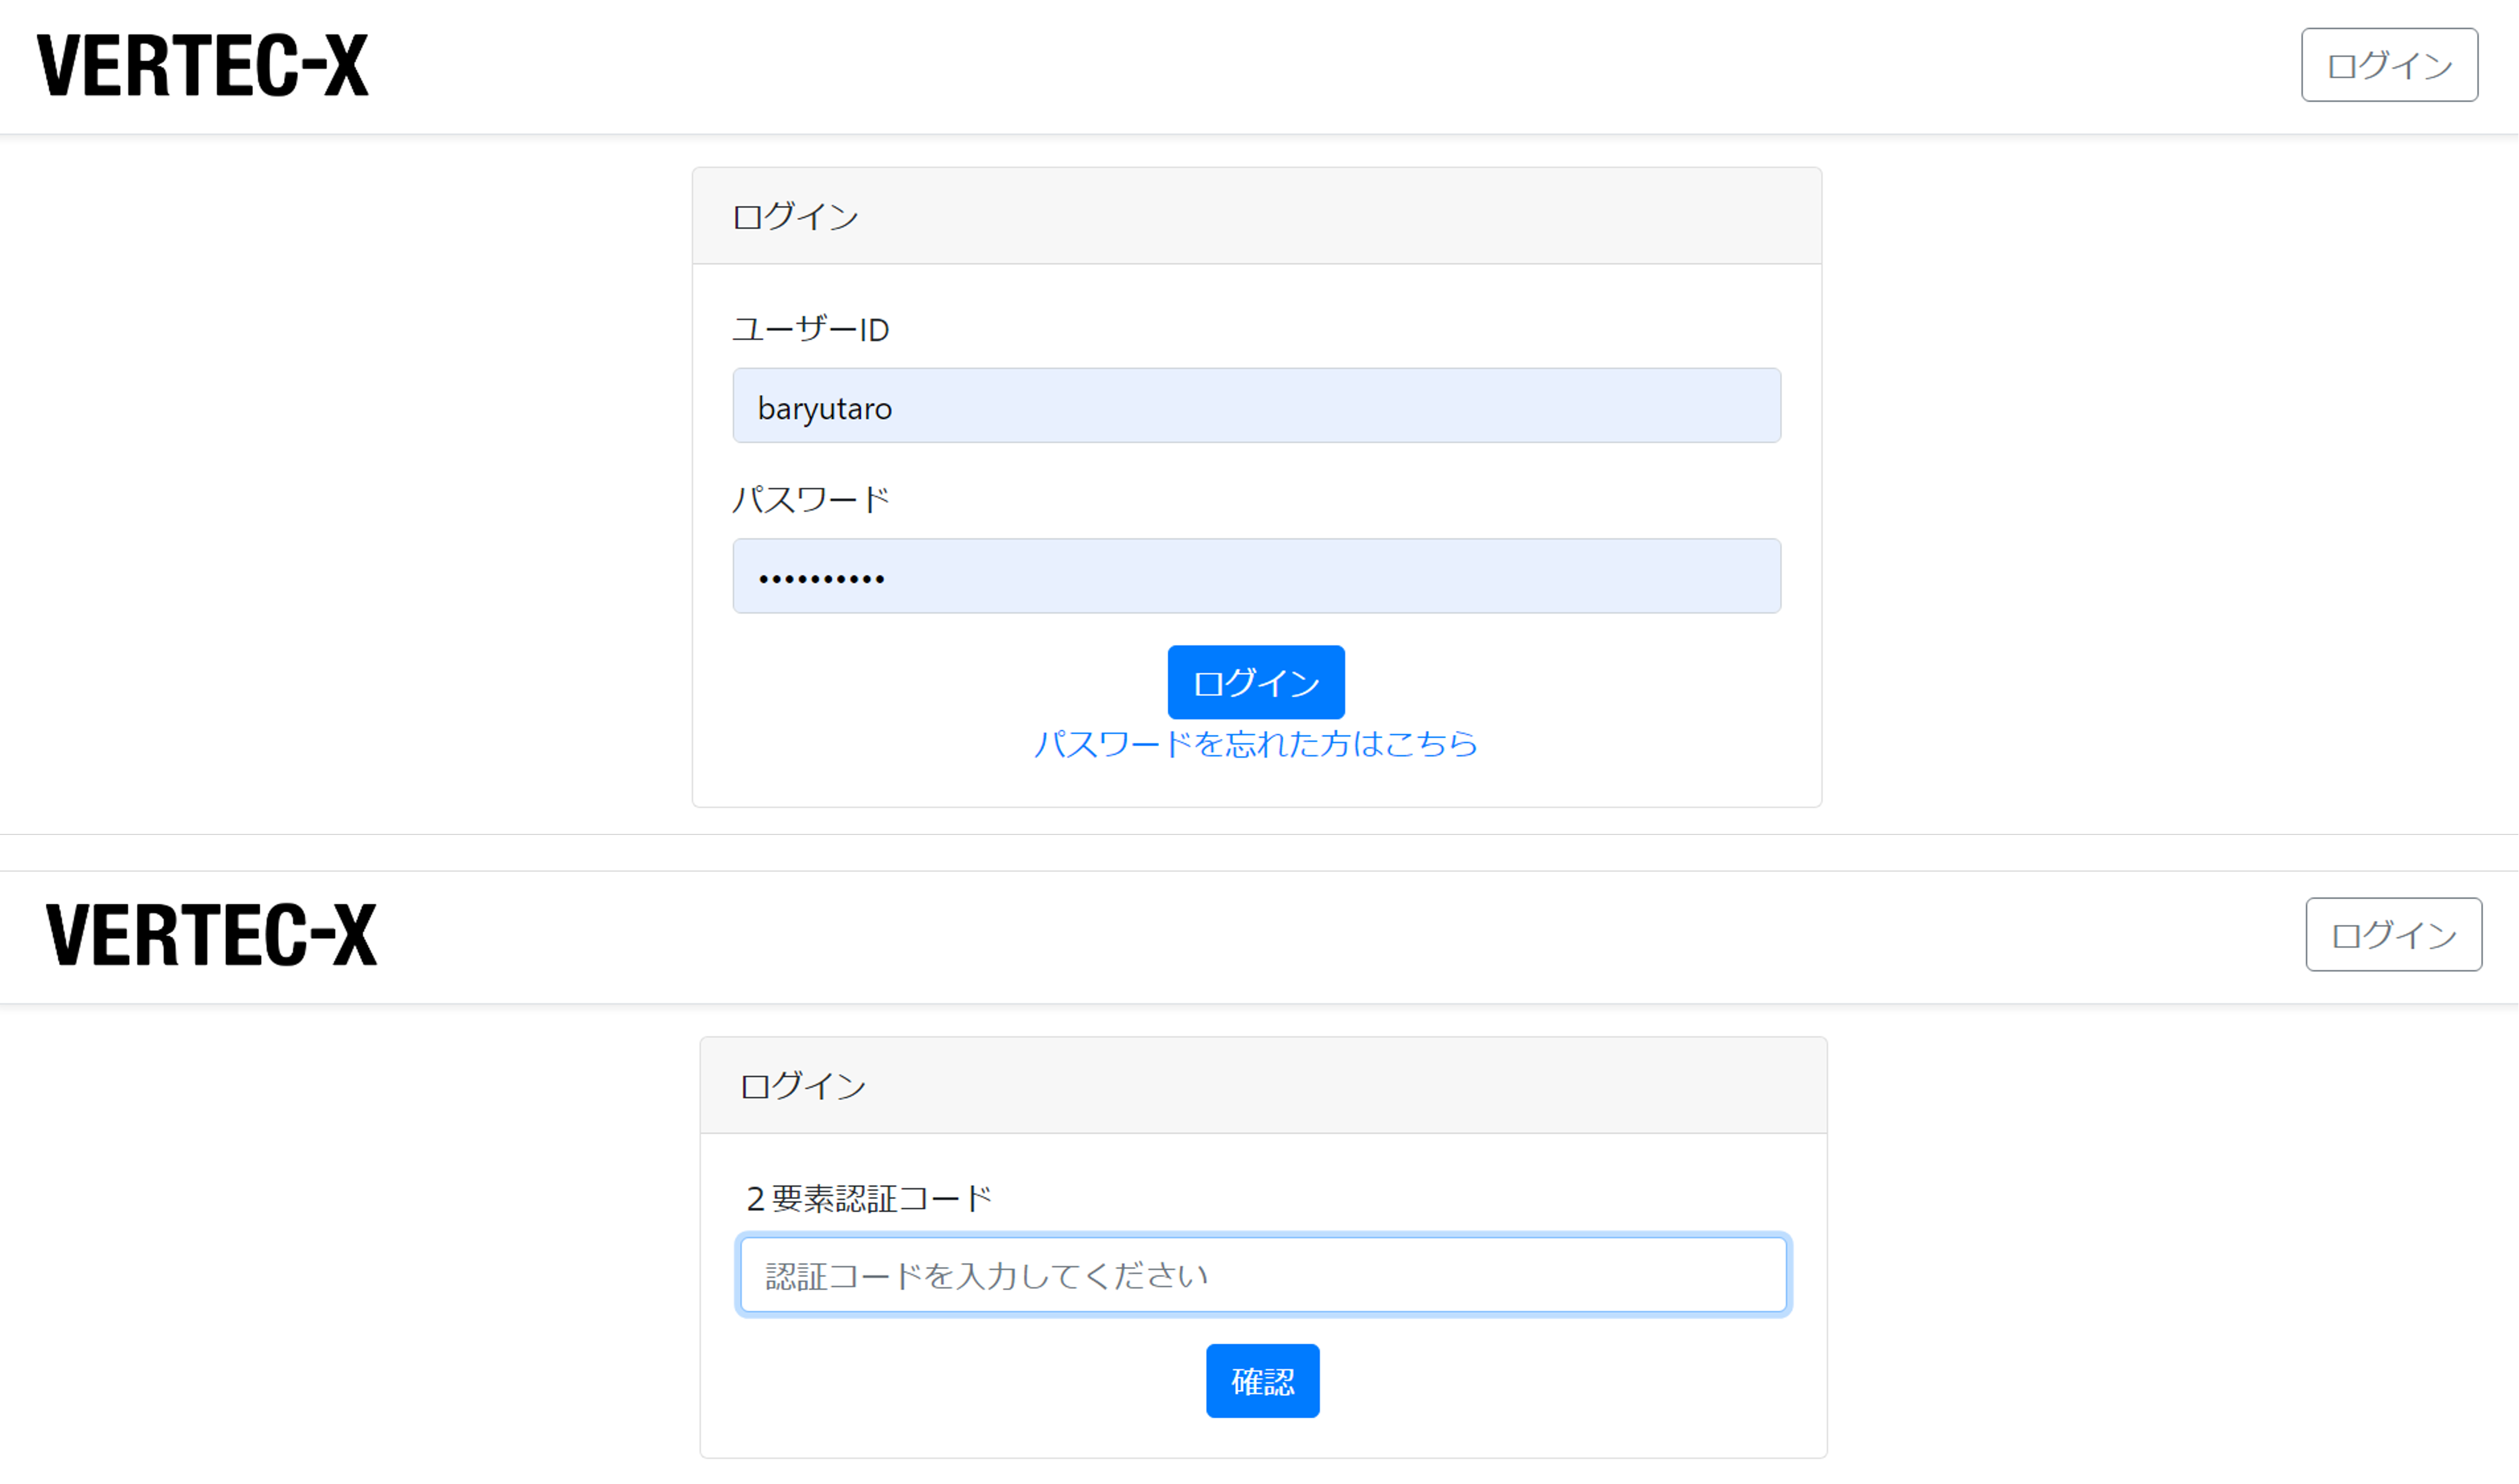Click the outlined ログイン navbar button on the password page
Viewport: 2519px width, 1484px height.
[2389, 65]
